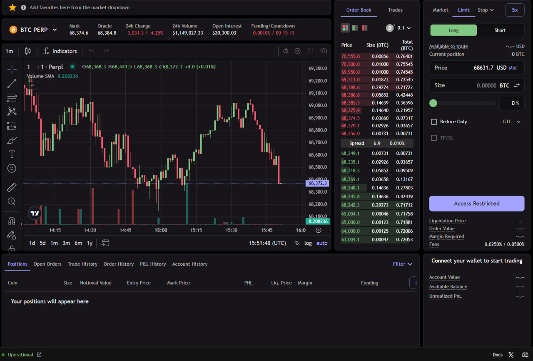533x361 pixels.
Task: Switch to the Trades tab
Action: (x=395, y=10)
